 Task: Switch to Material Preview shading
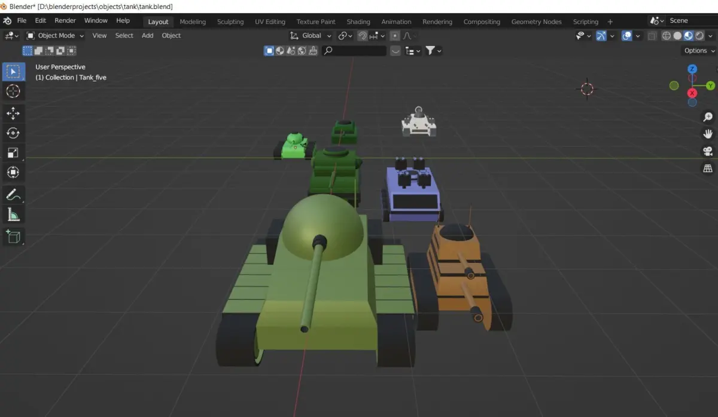coord(689,36)
